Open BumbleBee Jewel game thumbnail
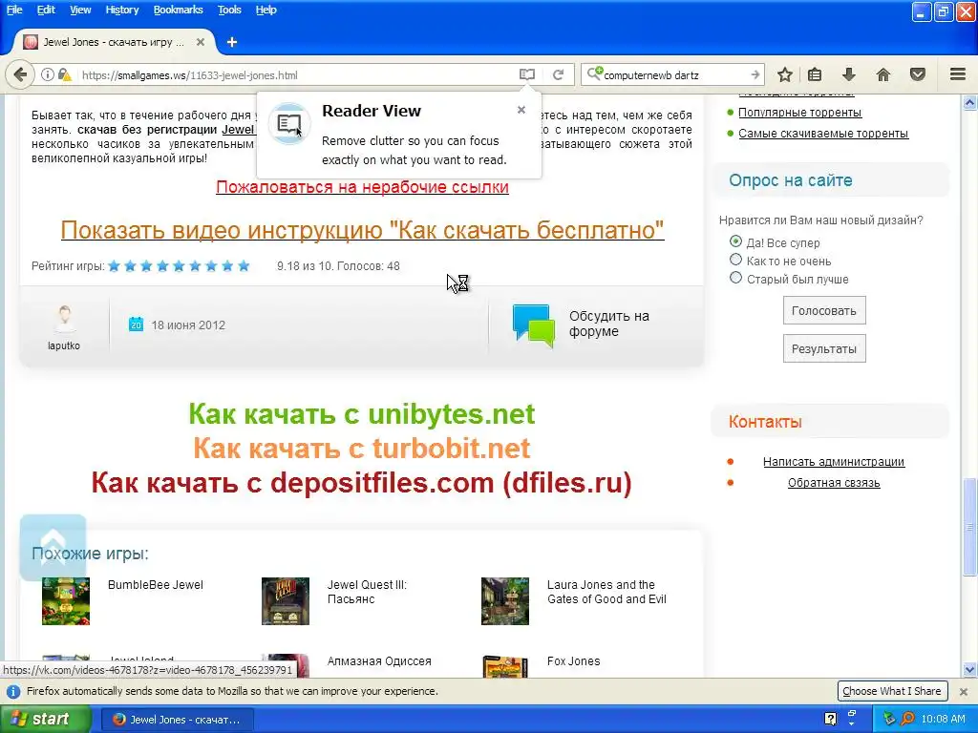This screenshot has width=978, height=733. point(66,601)
